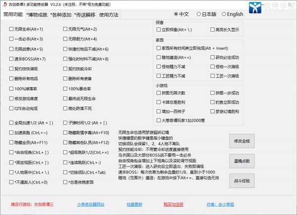Turn on 速杀BOSS (Alt+7)
The height and width of the screenshot is (215, 297).
(x=11, y=59)
